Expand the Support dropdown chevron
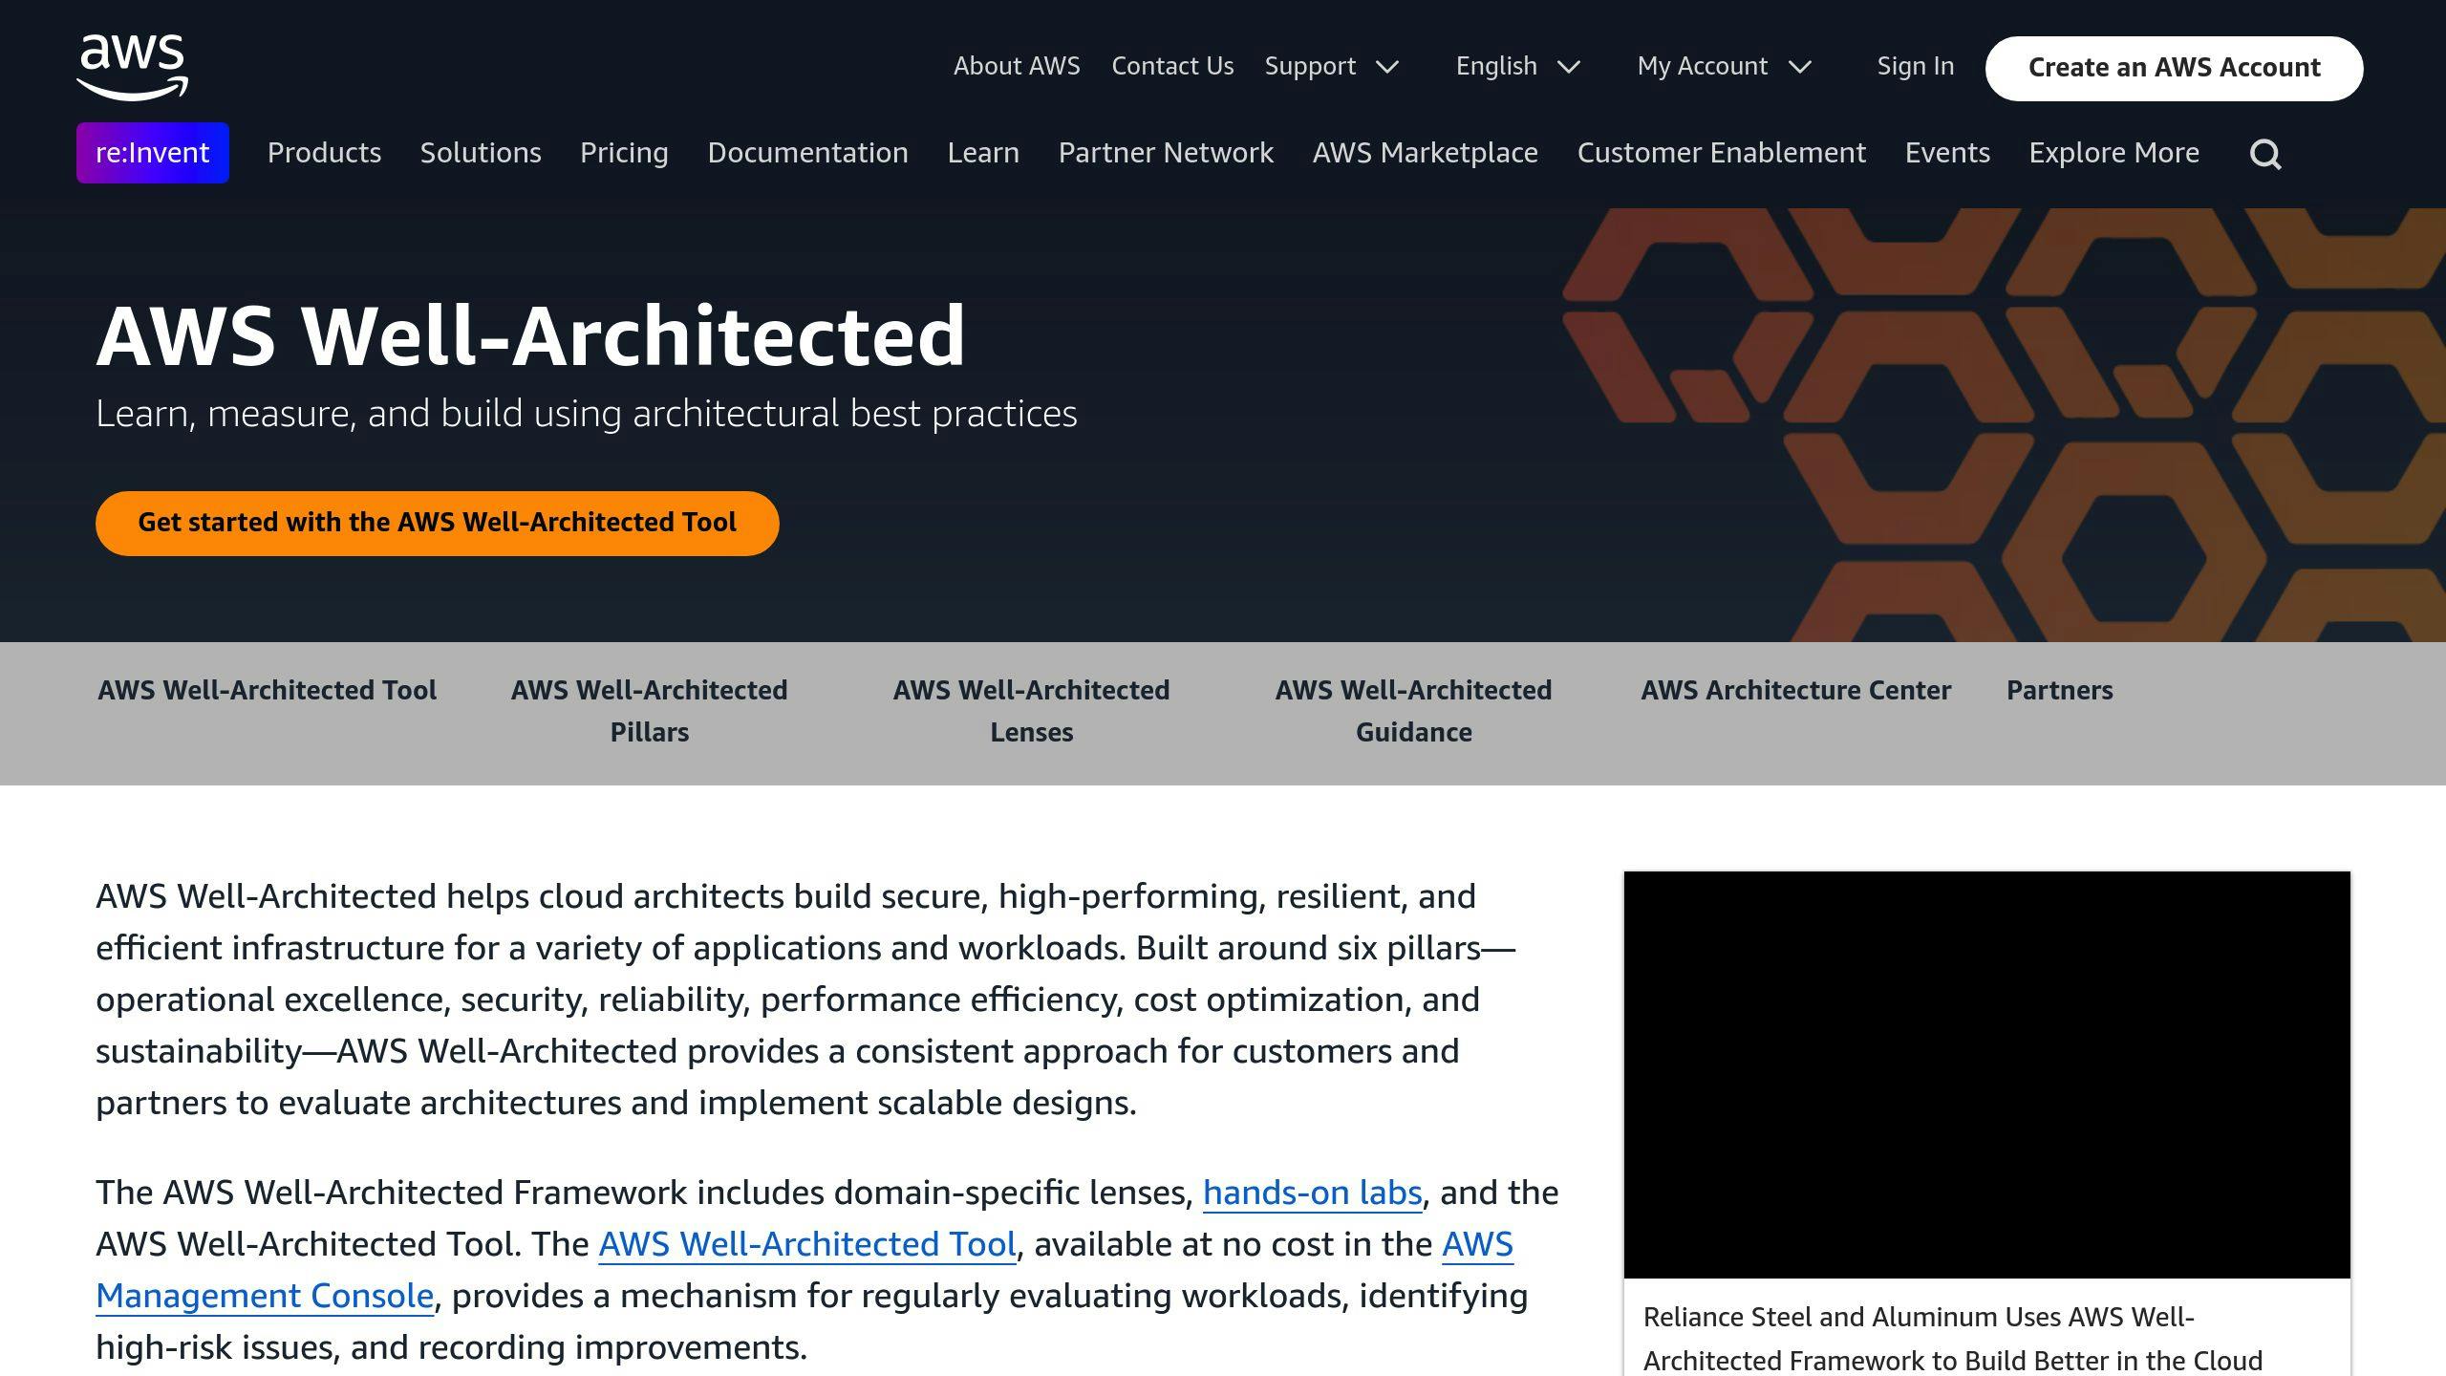Image resolution: width=2446 pixels, height=1376 pixels. tap(1387, 67)
